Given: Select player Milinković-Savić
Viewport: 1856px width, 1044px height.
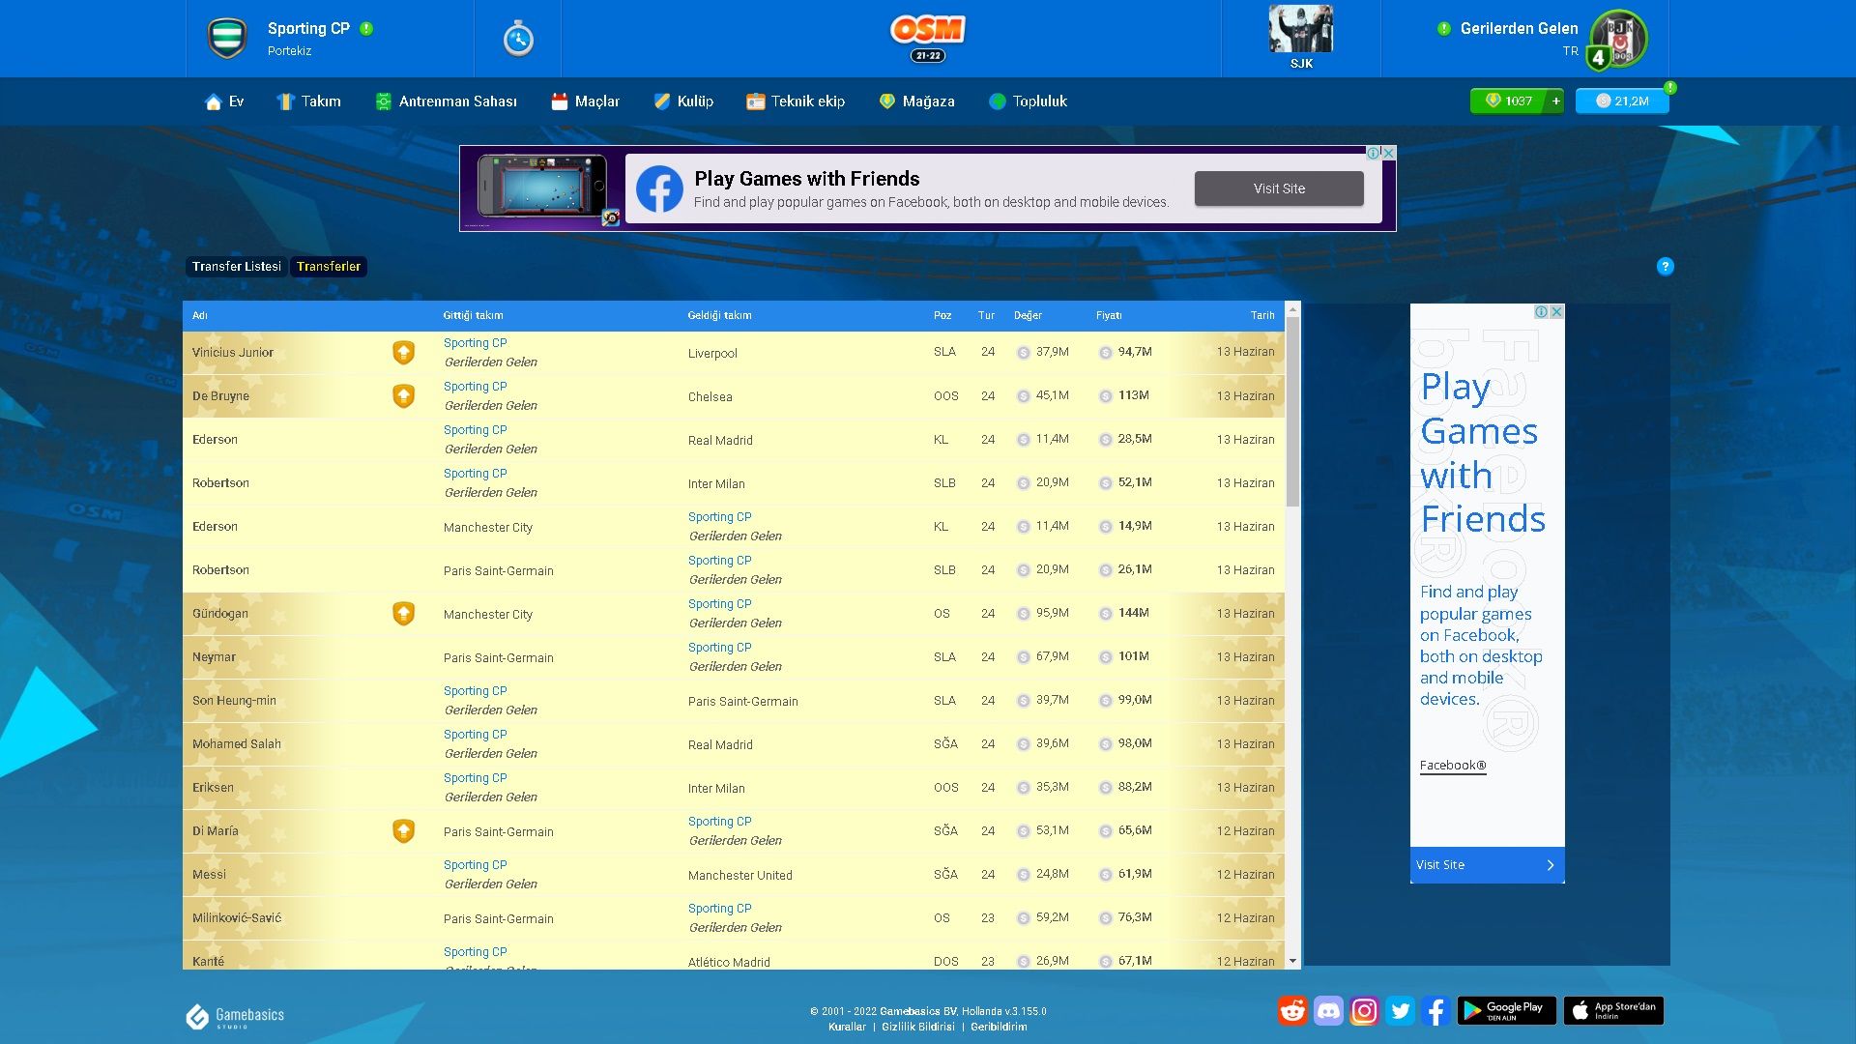Looking at the screenshot, I should pyautogui.click(x=237, y=918).
